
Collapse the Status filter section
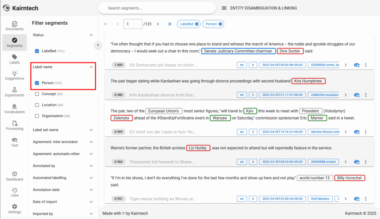[91, 35]
